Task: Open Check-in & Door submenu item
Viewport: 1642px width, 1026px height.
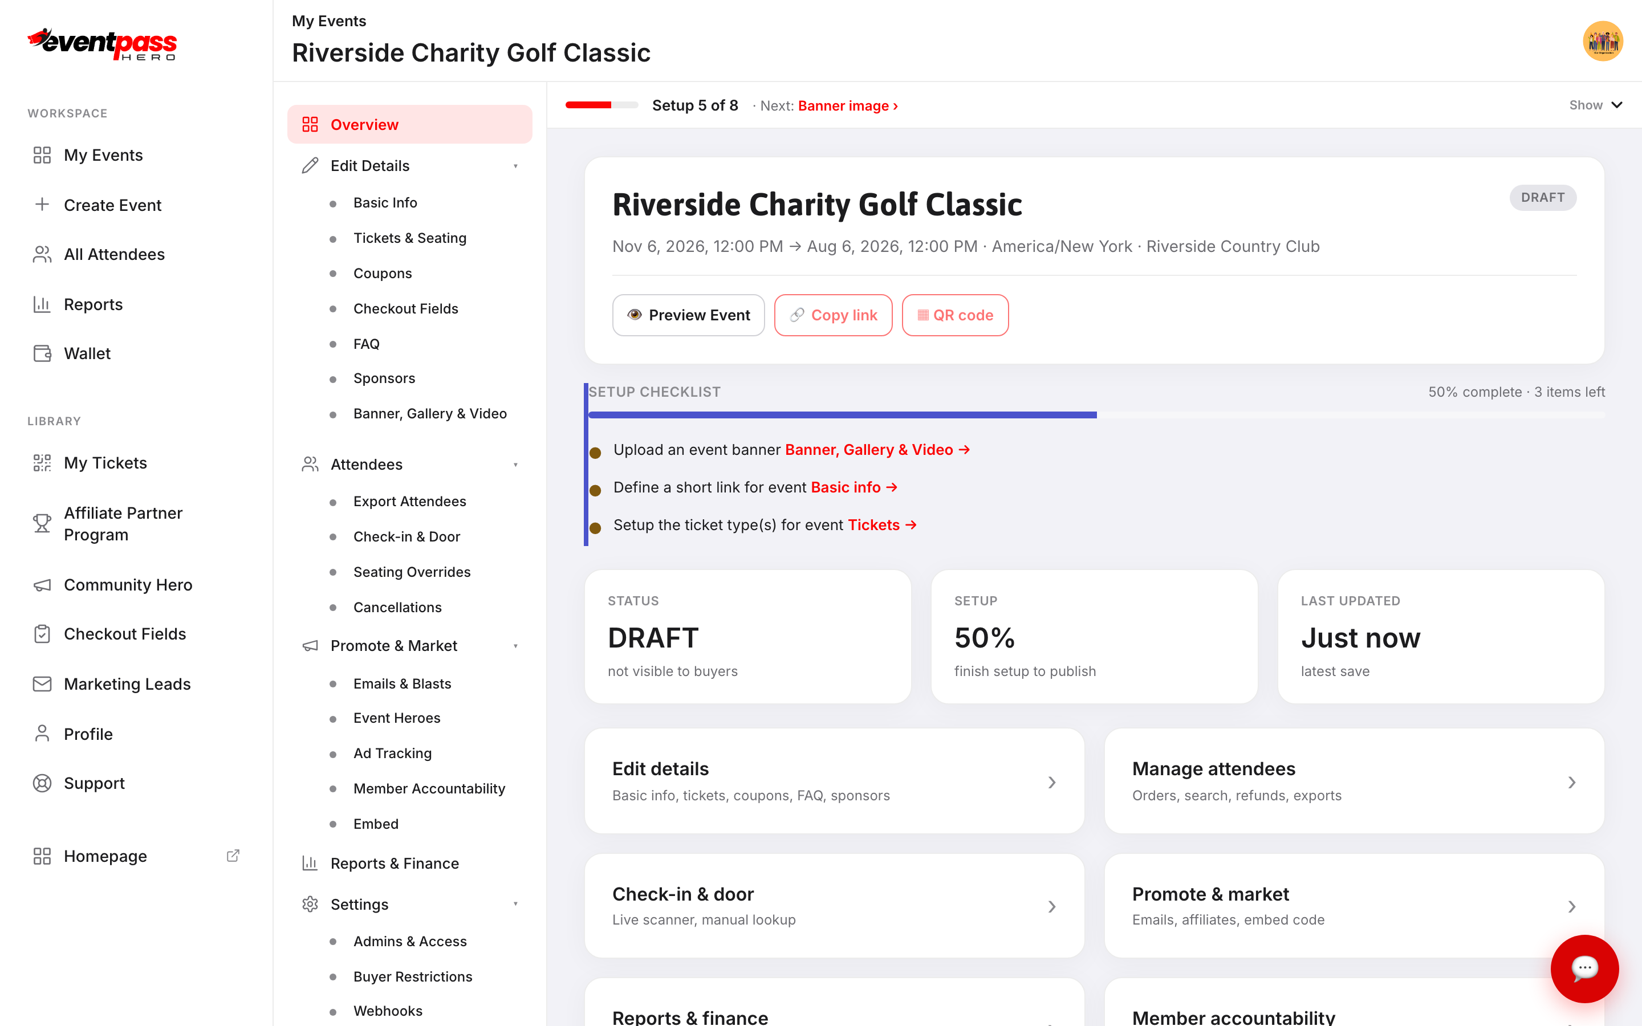Action: pyautogui.click(x=407, y=537)
